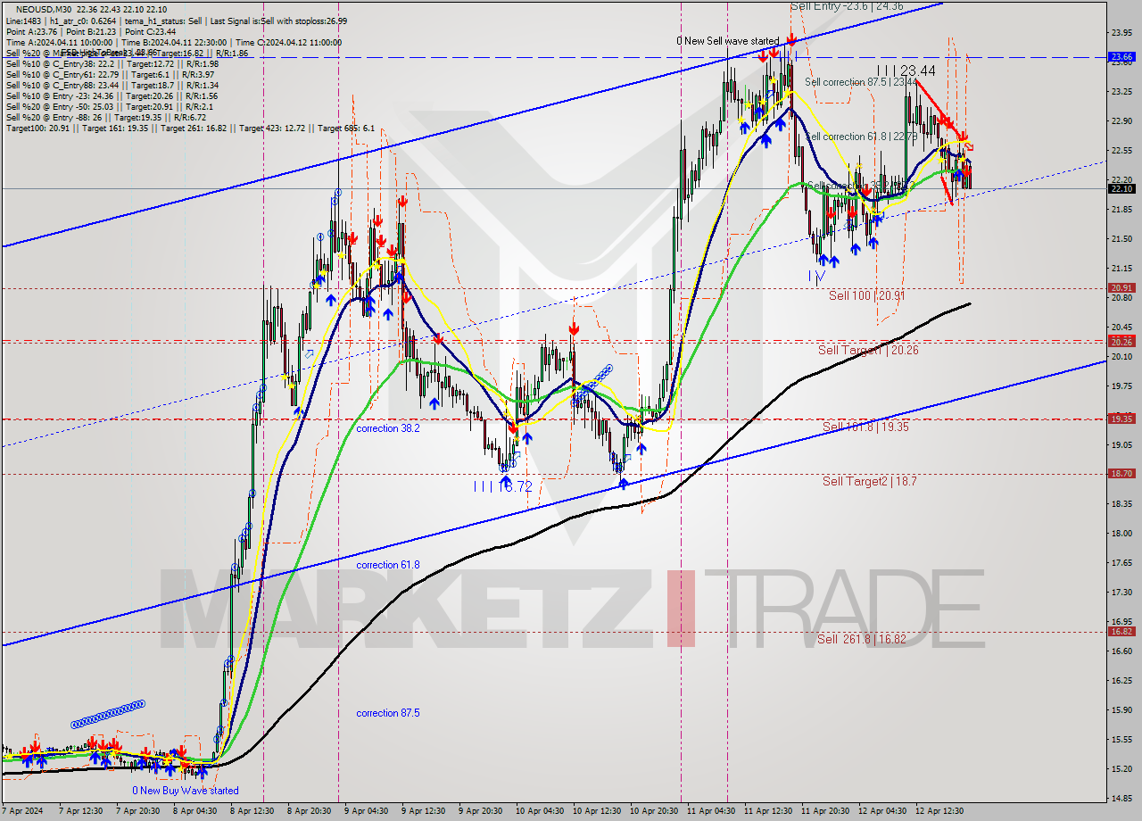Select the 'I I I 23.44' wave label
Screen dimensions: 1142x821
pyautogui.click(x=906, y=70)
